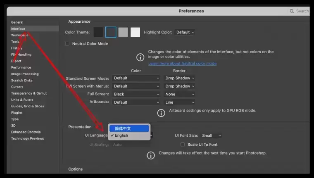Image resolution: width=314 pixels, height=178 pixels.
Task: Open Type preferences category
Action: (x=15, y=119)
